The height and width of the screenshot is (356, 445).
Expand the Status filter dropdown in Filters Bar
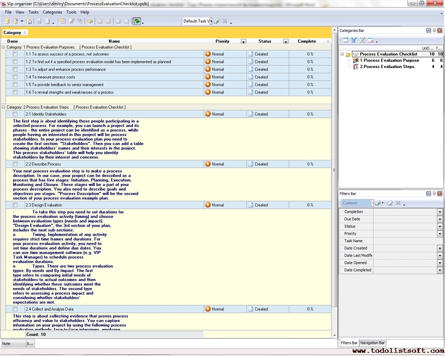(439, 227)
